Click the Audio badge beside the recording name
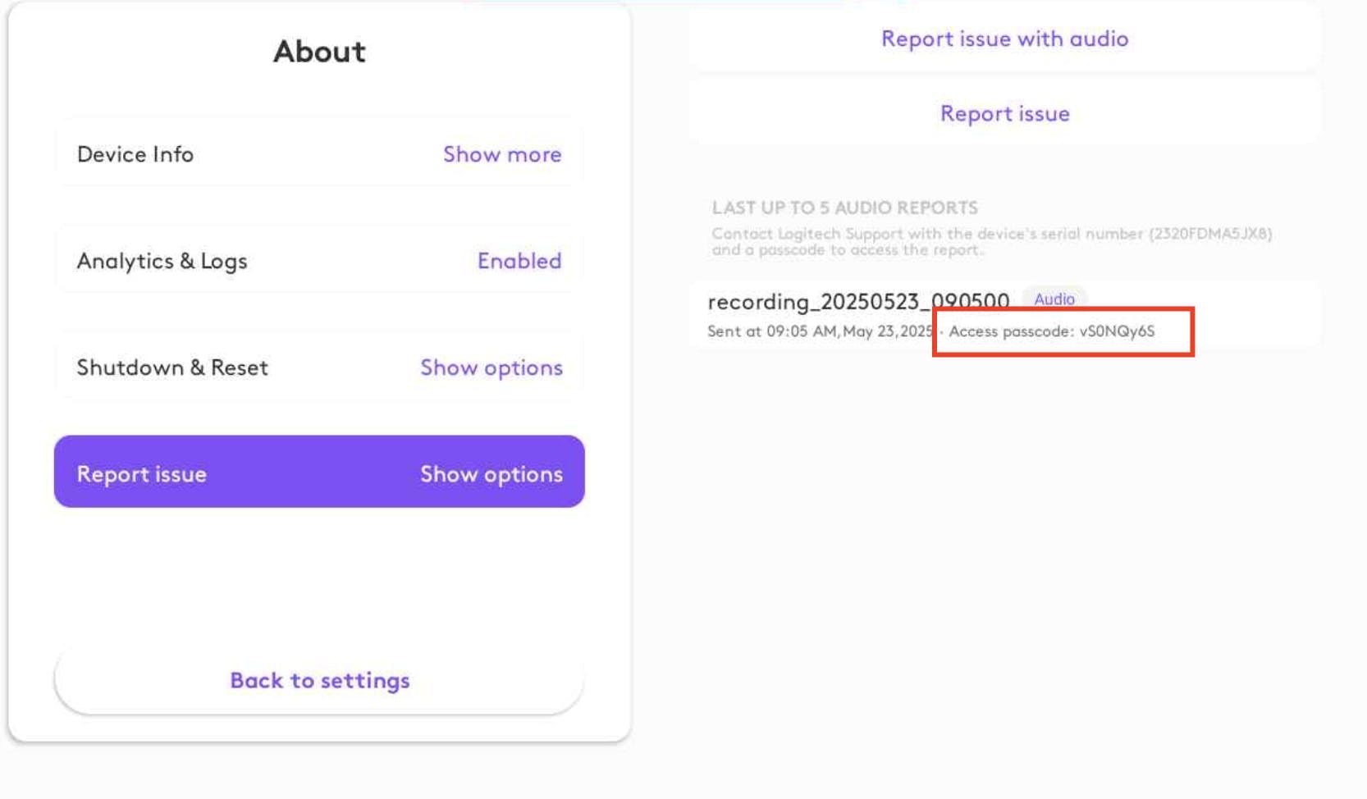1367x799 pixels. pyautogui.click(x=1054, y=299)
